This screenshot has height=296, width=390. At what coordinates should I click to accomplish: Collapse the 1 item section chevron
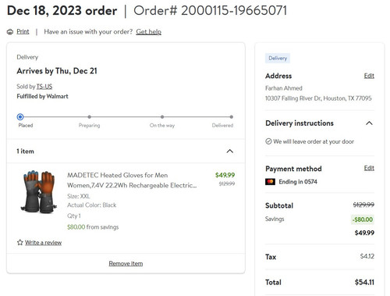tap(230, 151)
